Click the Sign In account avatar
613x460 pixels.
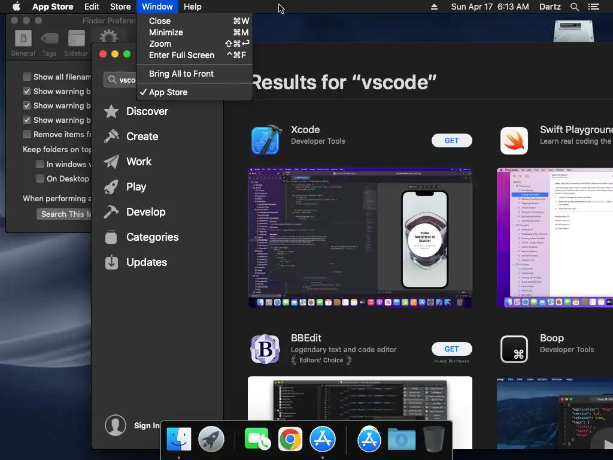[116, 425]
